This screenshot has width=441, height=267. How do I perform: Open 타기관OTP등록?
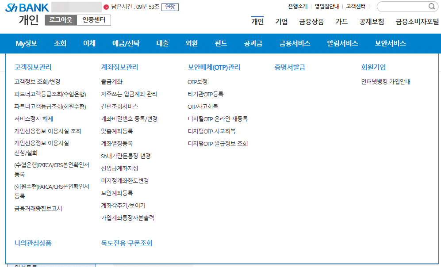coord(206,94)
